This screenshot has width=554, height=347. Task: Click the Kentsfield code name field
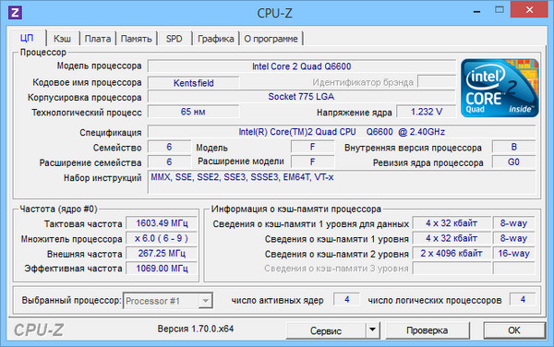pos(193,83)
